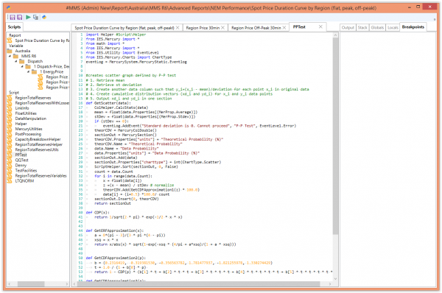Viewport: 442px width, 293px height.
Task: Click the Australia folder icon
Action: click(10, 51)
